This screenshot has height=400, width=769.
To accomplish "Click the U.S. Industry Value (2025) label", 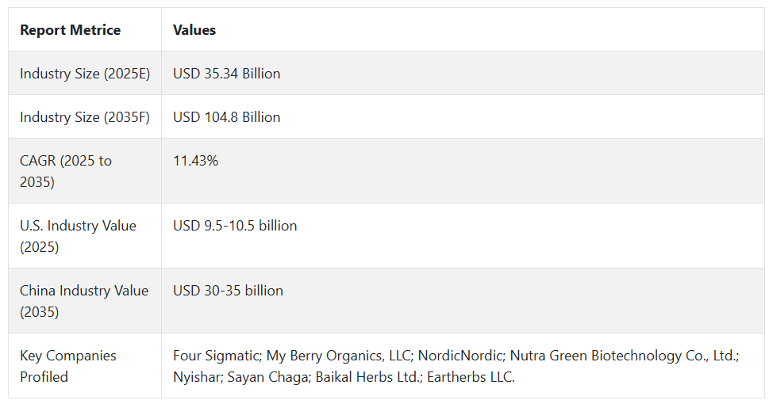I will coord(78,236).
